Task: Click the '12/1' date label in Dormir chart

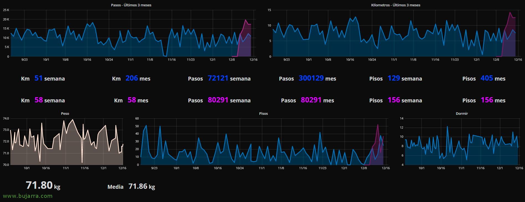Action: point(500,168)
